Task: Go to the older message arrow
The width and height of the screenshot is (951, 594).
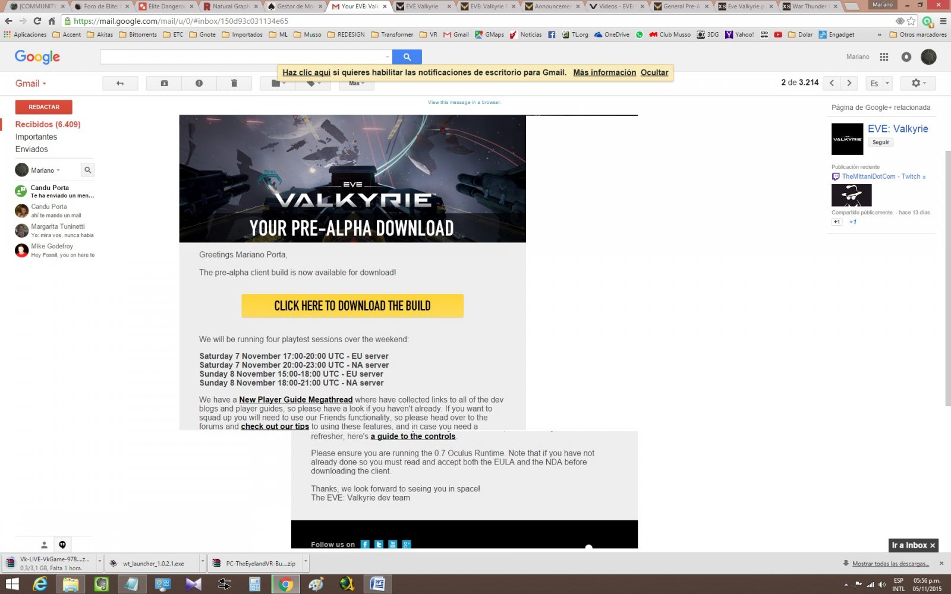Action: (x=849, y=83)
